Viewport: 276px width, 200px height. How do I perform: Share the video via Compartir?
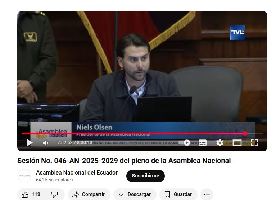coord(89,194)
